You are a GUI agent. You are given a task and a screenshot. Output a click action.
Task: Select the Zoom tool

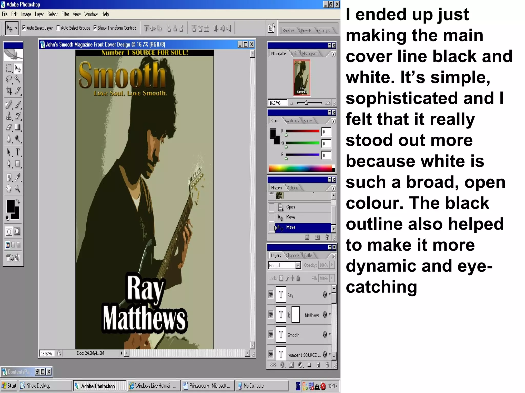18,189
